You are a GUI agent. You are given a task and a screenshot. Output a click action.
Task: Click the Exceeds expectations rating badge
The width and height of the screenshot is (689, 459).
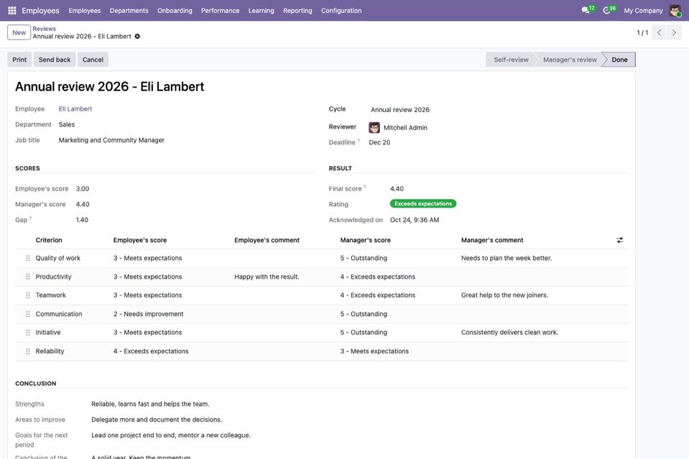(423, 204)
